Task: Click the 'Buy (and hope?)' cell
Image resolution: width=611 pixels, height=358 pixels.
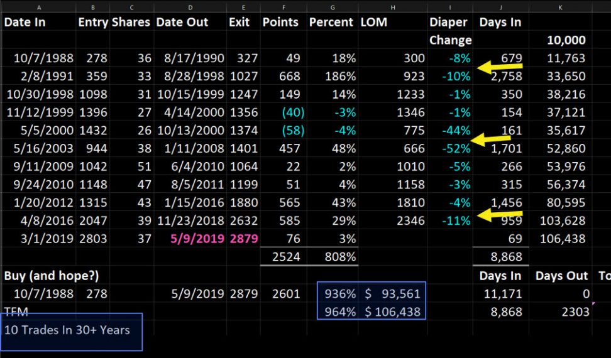Action: [52, 276]
